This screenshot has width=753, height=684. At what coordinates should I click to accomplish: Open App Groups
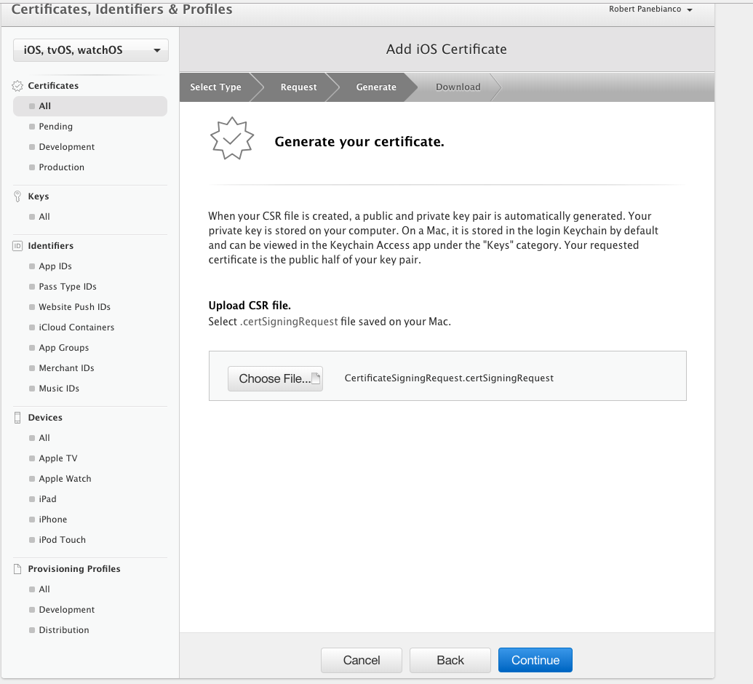coord(64,348)
